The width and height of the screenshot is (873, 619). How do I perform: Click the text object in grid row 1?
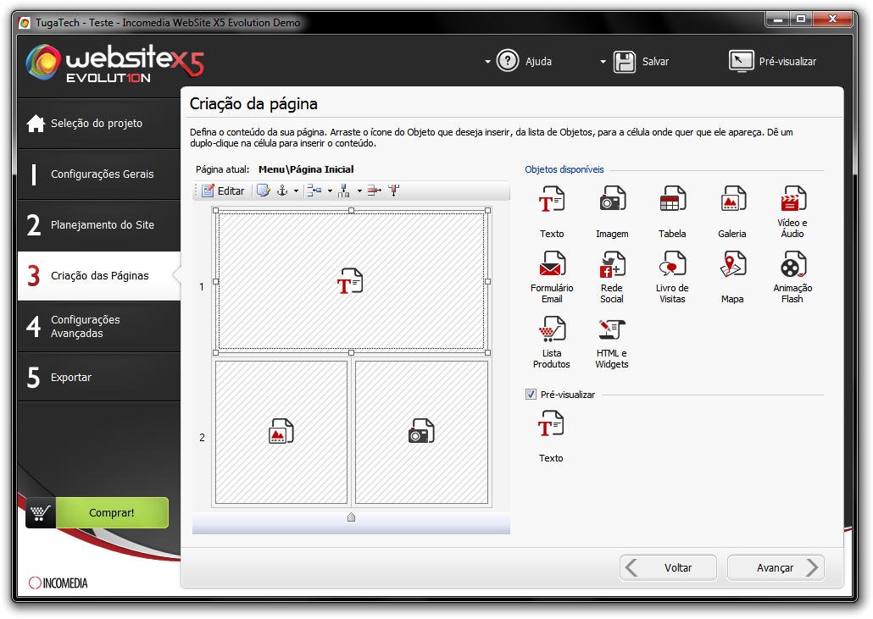pyautogui.click(x=351, y=281)
